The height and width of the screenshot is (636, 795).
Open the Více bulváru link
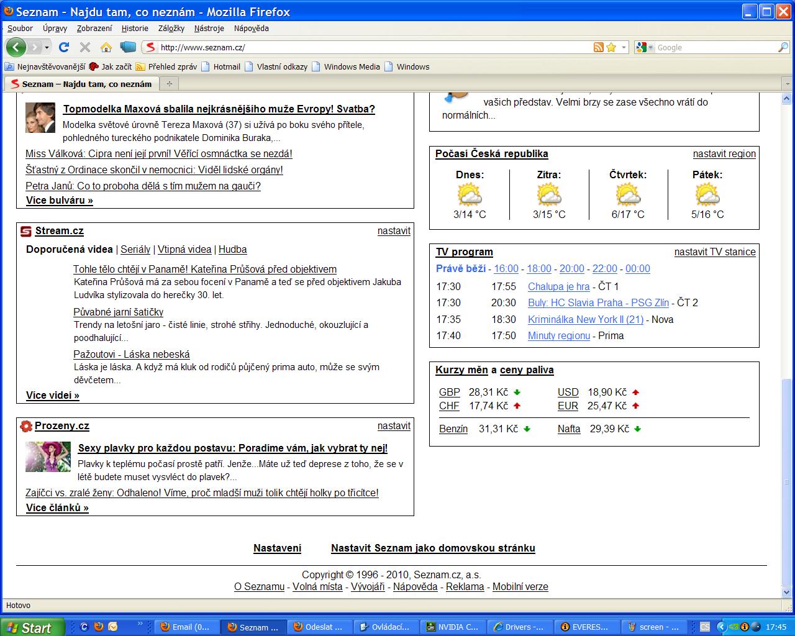coord(60,200)
